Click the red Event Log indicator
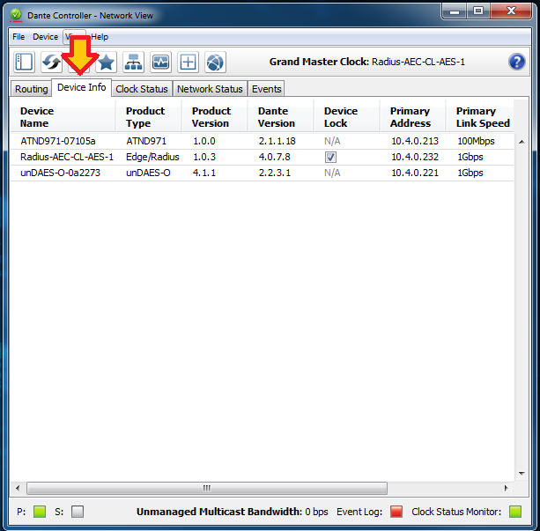540x531 pixels. pyautogui.click(x=396, y=512)
